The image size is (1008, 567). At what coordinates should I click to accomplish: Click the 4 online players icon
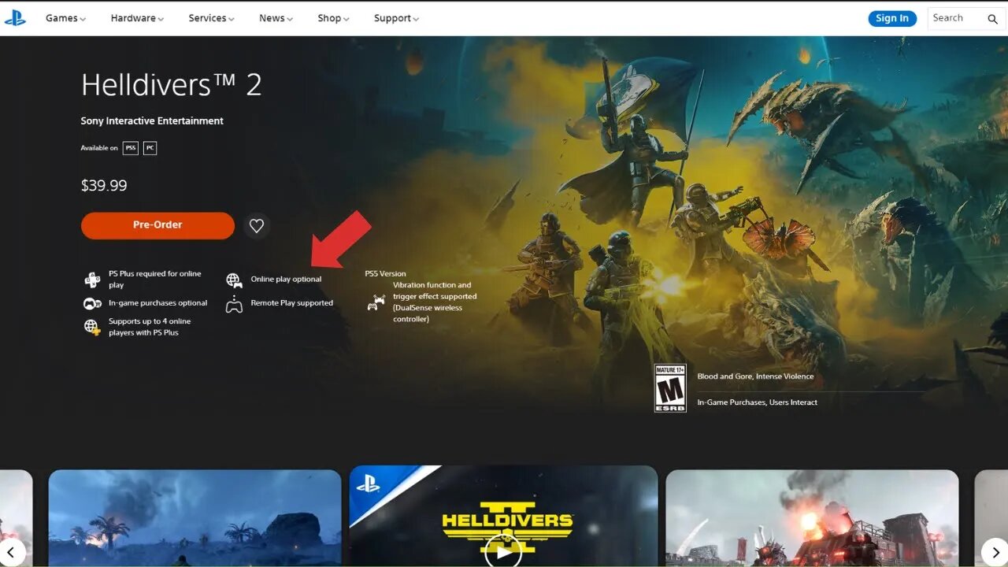[92, 326]
